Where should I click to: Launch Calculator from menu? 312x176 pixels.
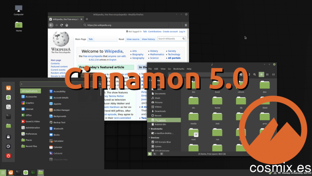tap(56, 141)
